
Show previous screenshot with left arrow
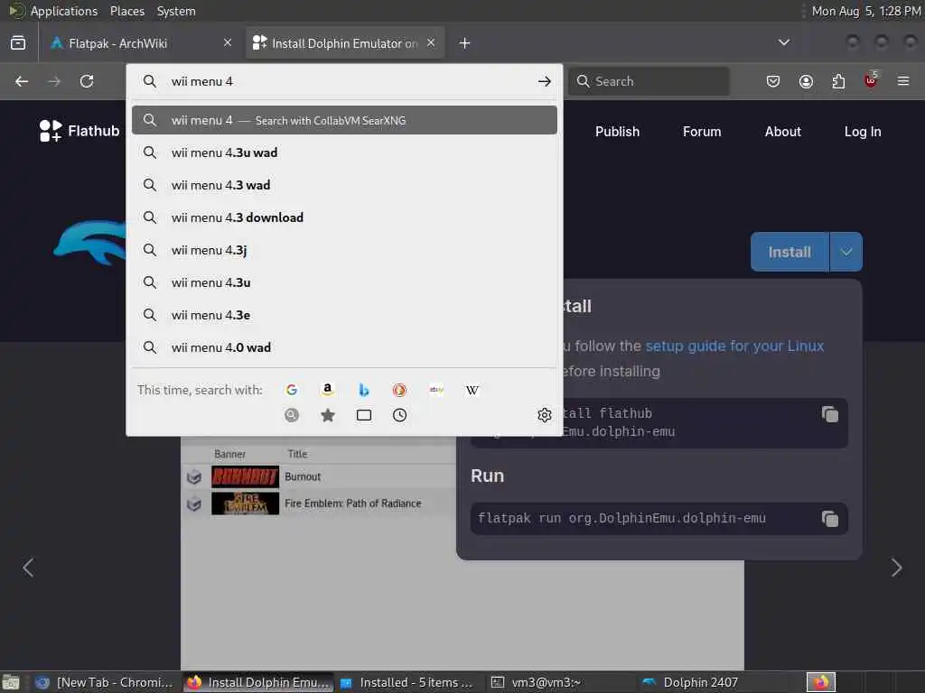(28, 568)
